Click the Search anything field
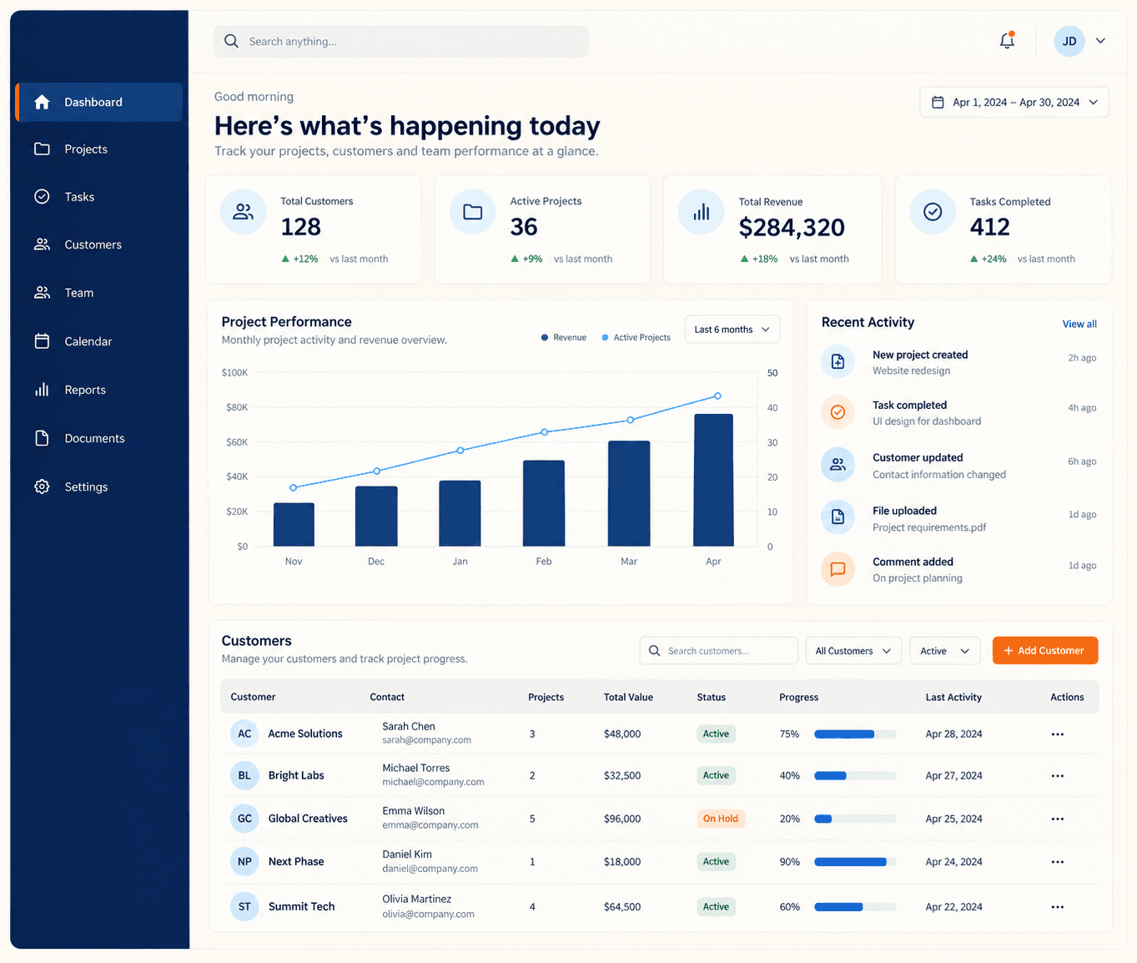Screen dimensions: 1137x963 coord(401,42)
